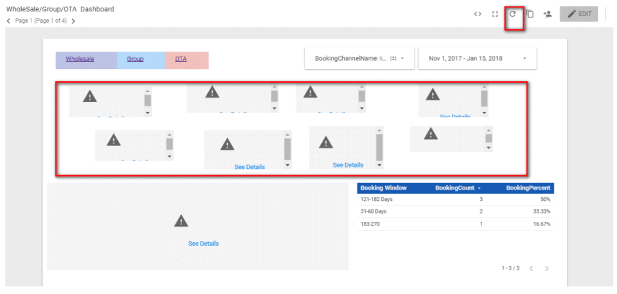
Task: Go to previous report page
Action: pyautogui.click(x=8, y=21)
